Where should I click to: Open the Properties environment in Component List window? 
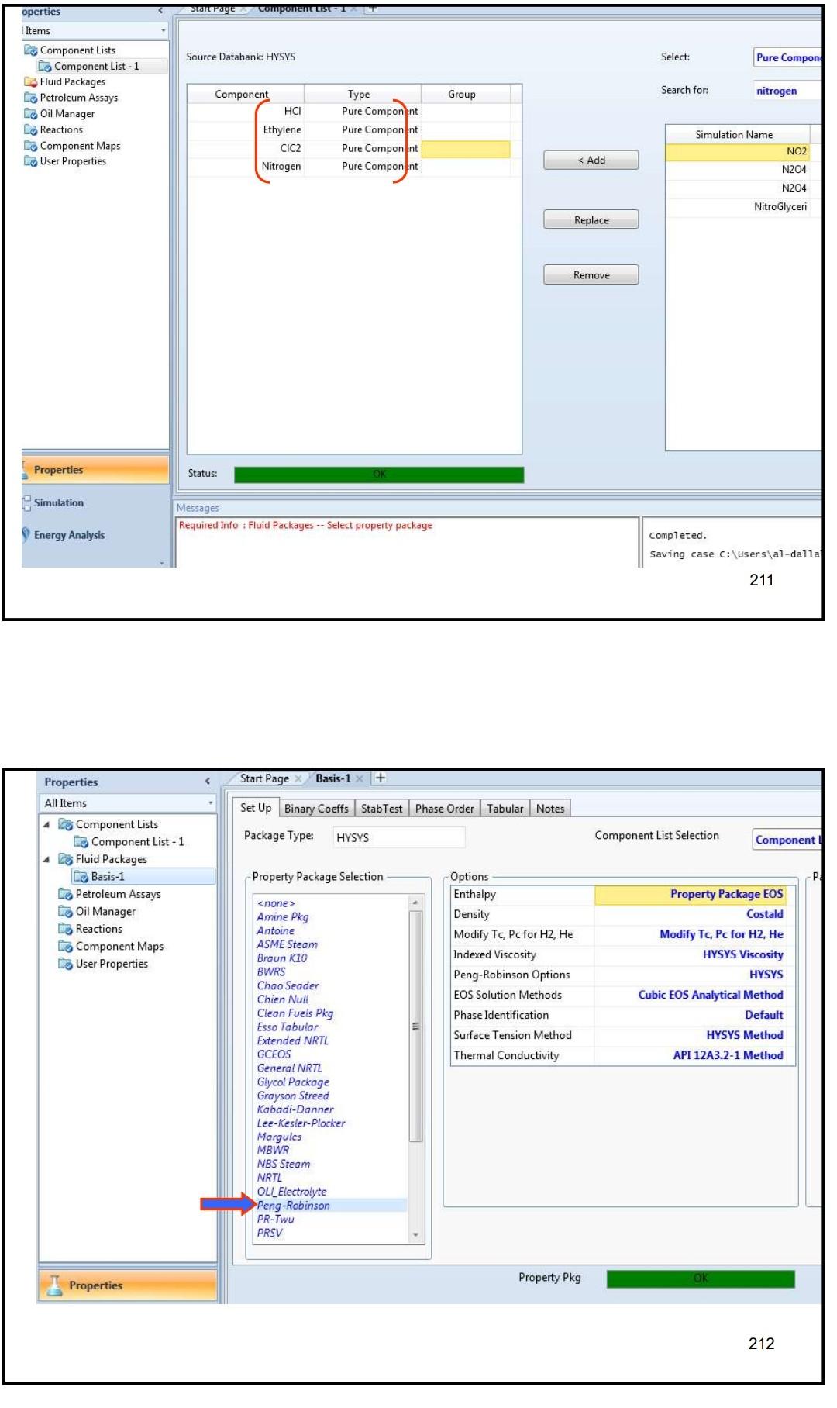95,470
